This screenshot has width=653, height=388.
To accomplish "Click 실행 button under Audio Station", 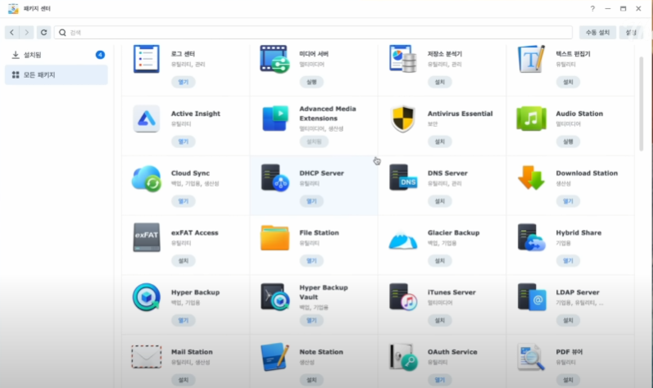I will coord(567,142).
